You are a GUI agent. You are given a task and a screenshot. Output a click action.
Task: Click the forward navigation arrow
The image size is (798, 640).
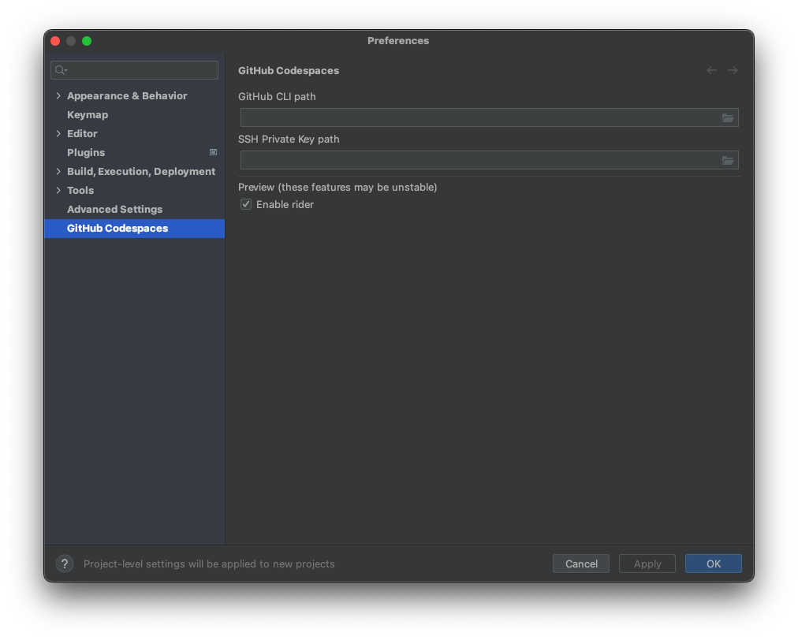pos(733,69)
